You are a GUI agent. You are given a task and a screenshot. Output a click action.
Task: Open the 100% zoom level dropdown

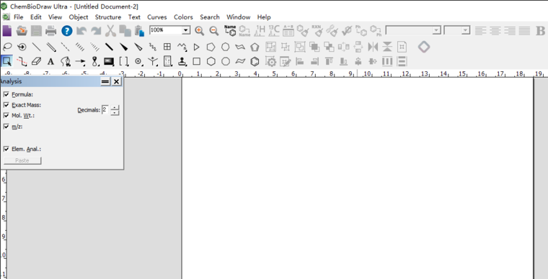click(x=186, y=30)
